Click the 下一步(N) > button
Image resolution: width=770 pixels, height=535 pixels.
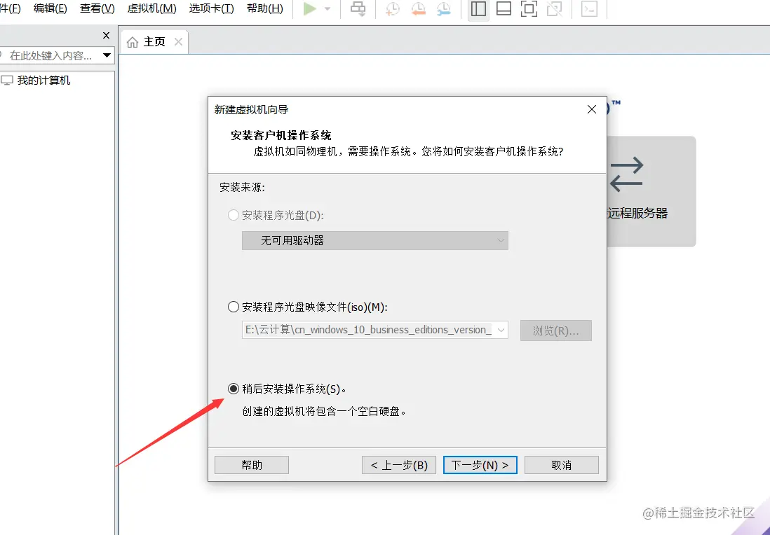[480, 465]
